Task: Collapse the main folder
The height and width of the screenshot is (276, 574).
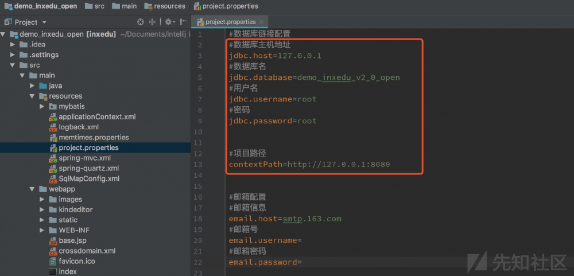Action: [22, 75]
